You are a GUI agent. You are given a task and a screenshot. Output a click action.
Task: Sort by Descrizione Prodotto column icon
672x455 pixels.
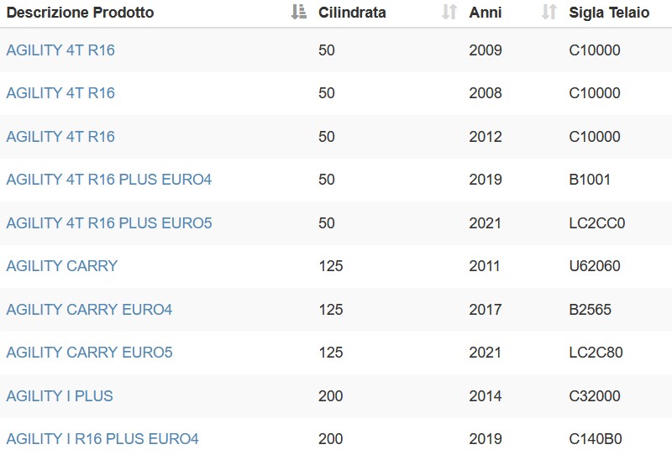pyautogui.click(x=299, y=12)
